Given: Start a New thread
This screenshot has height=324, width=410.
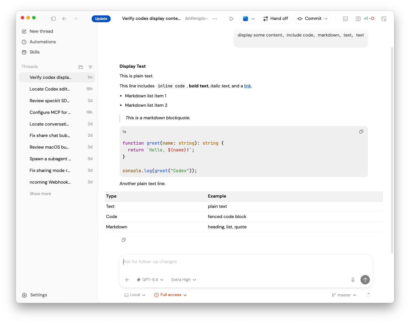Looking at the screenshot, I should click(38, 31).
